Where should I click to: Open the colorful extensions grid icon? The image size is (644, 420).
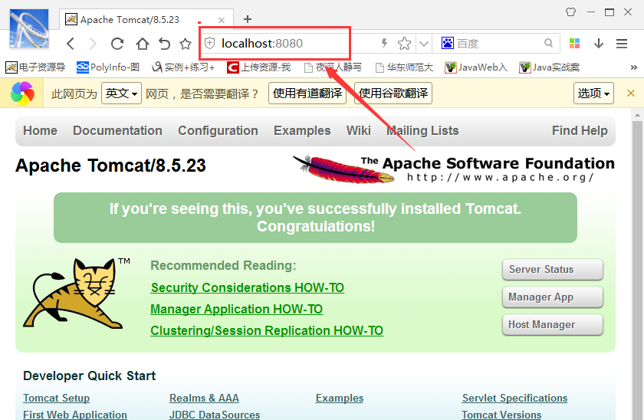574,43
